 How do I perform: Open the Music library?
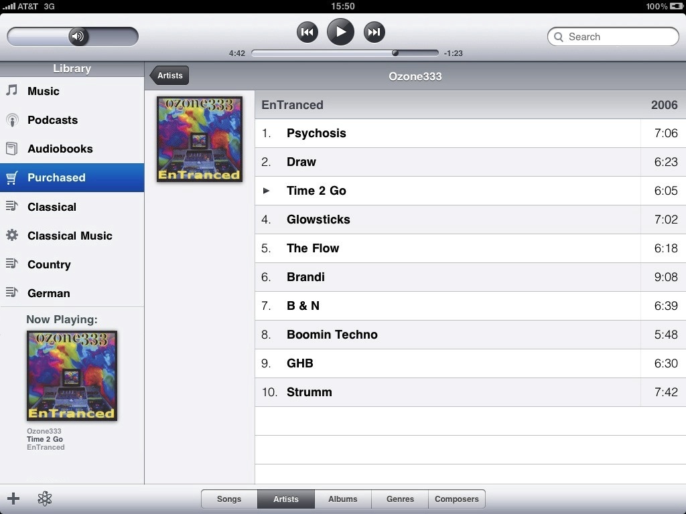click(44, 91)
